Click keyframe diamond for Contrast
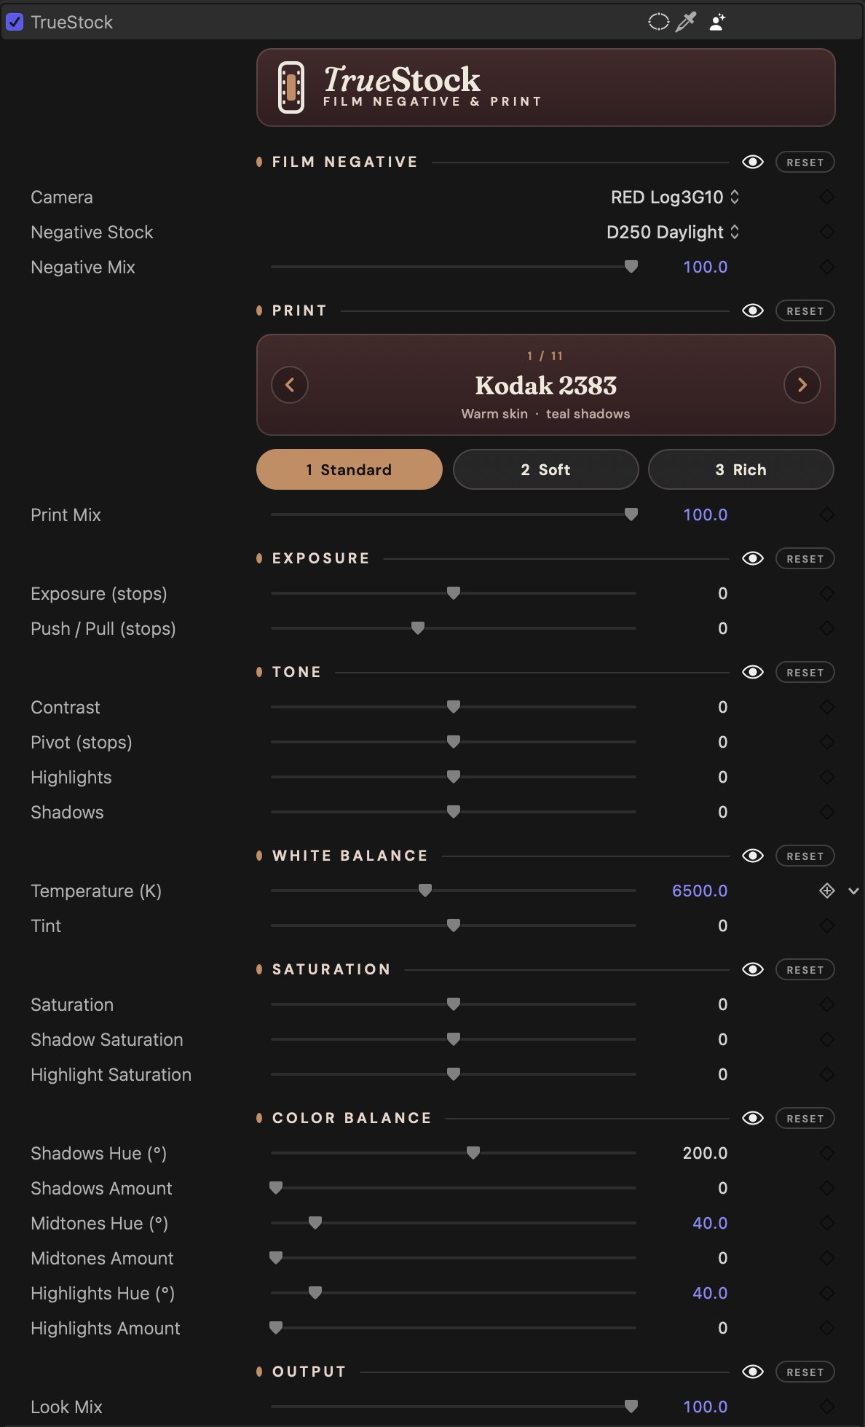The height and width of the screenshot is (1427, 865). pos(826,707)
